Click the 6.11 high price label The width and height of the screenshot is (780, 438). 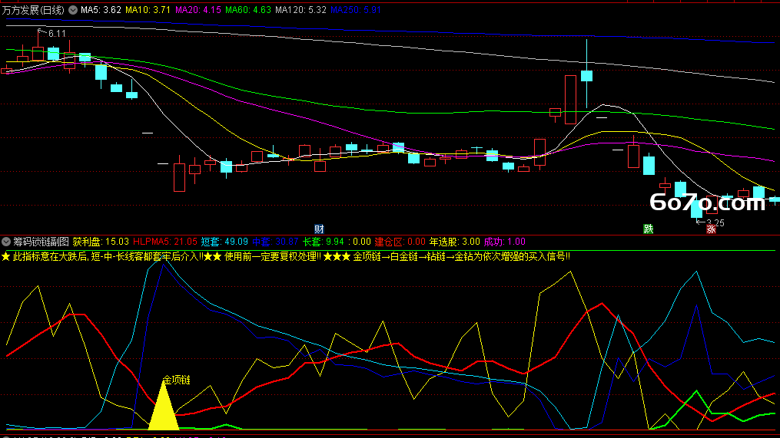coord(57,34)
